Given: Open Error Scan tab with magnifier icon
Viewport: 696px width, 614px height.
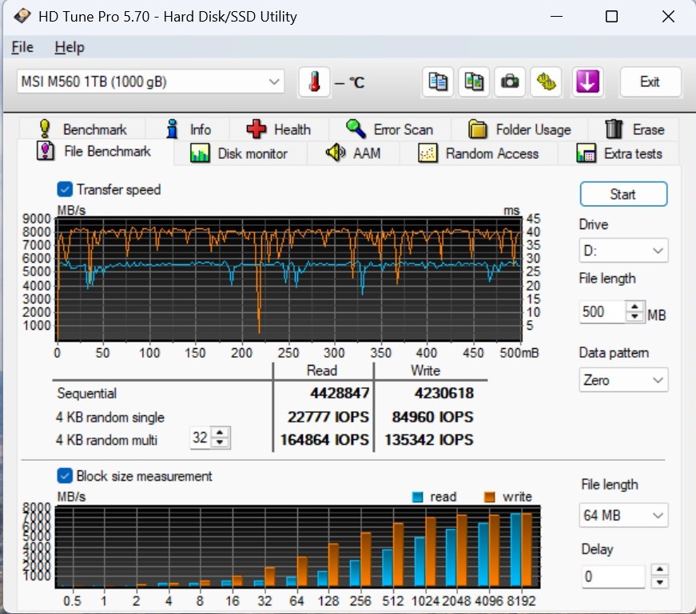Looking at the screenshot, I should coord(390,129).
